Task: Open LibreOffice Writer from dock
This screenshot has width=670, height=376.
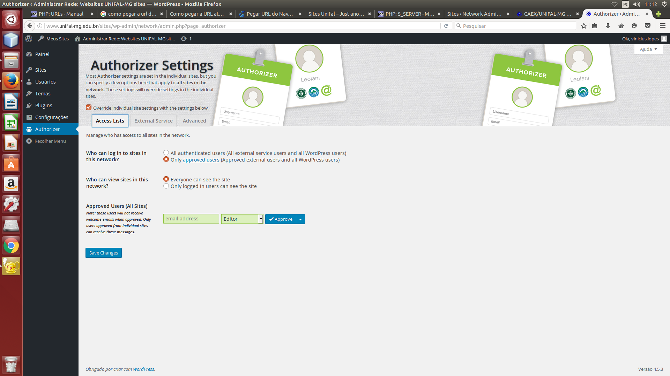Action: pyautogui.click(x=11, y=102)
